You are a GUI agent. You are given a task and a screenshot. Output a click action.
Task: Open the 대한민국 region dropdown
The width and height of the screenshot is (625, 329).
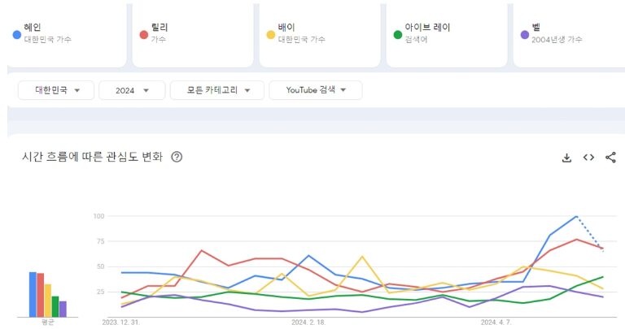pos(55,90)
